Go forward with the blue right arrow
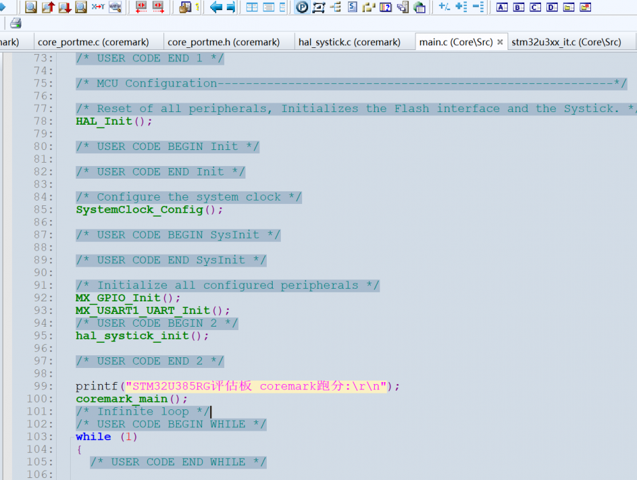637x480 pixels. pyautogui.click(x=231, y=7)
